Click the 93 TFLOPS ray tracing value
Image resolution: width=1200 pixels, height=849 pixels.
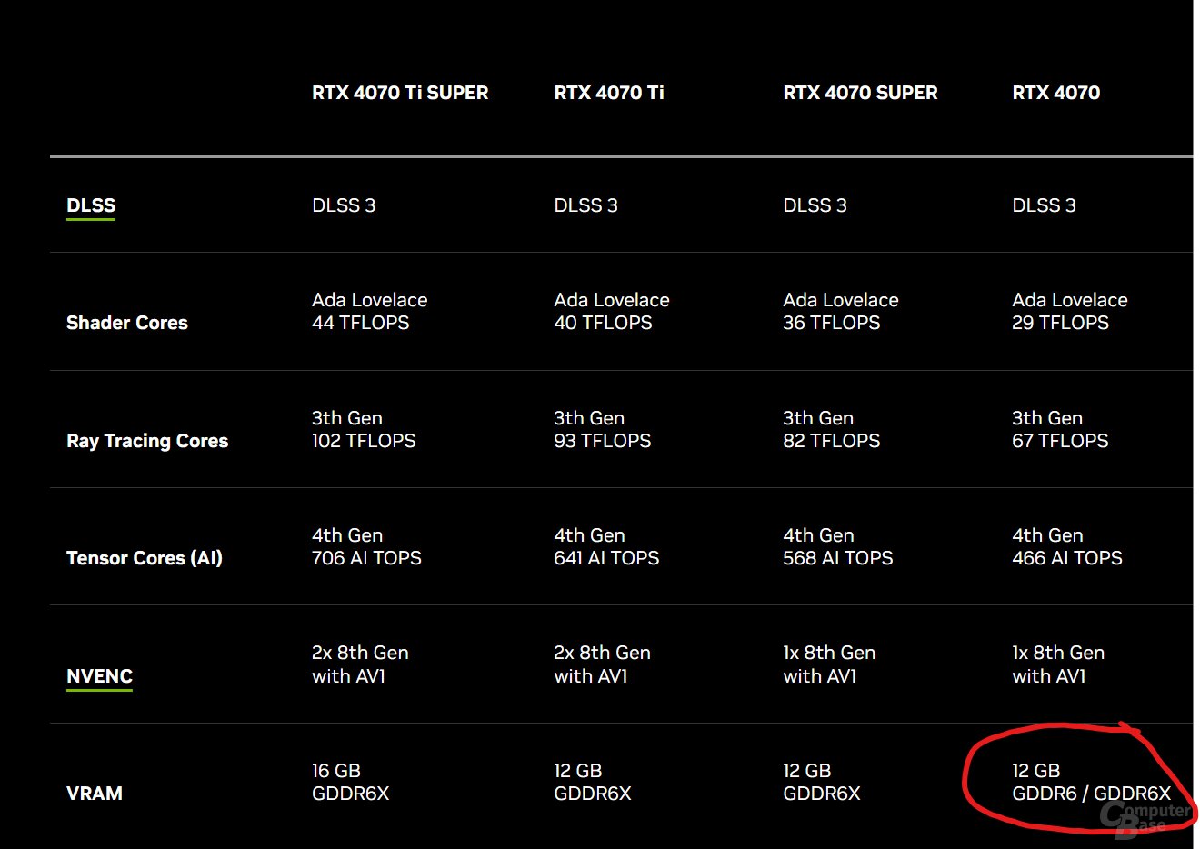[603, 441]
